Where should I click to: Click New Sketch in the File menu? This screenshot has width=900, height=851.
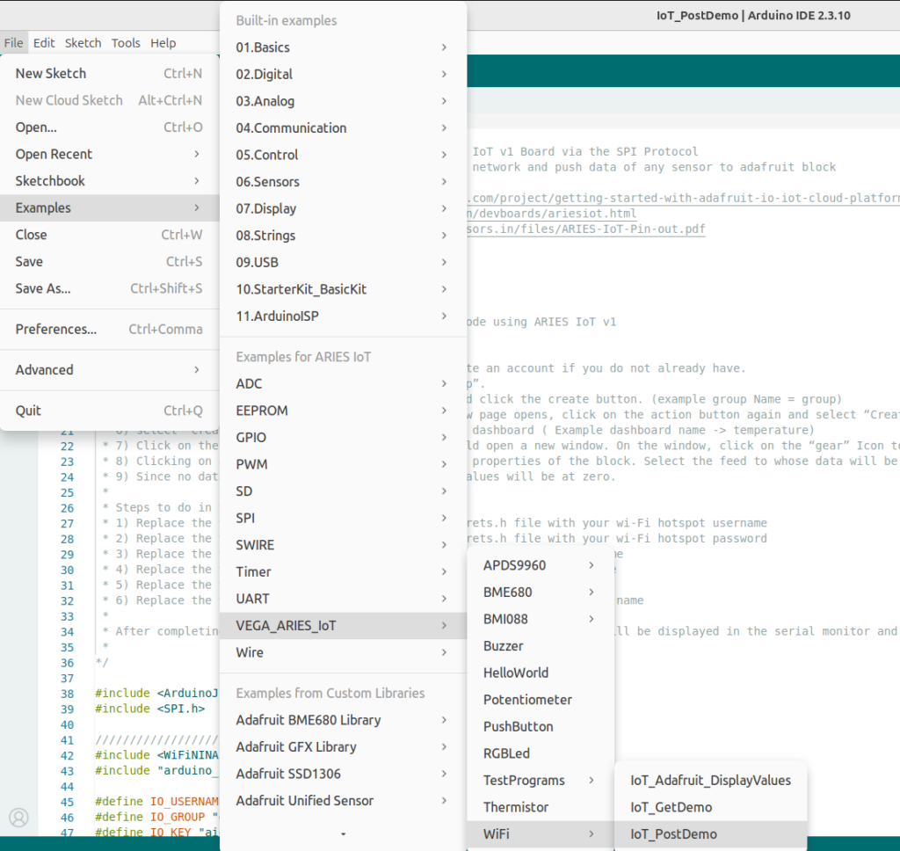[x=109, y=74]
